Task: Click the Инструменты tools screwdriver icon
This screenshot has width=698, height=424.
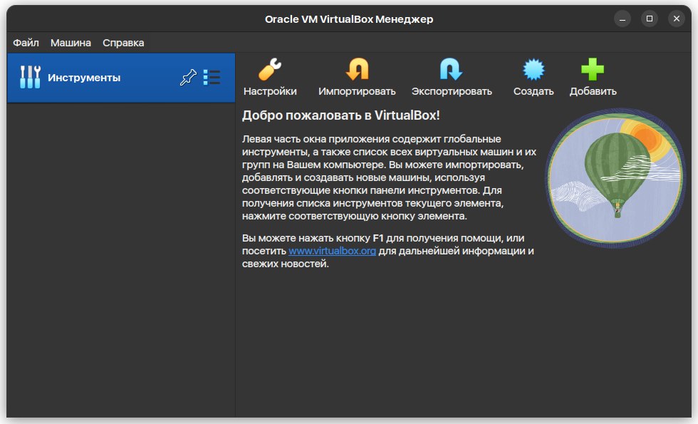Action: click(30, 77)
